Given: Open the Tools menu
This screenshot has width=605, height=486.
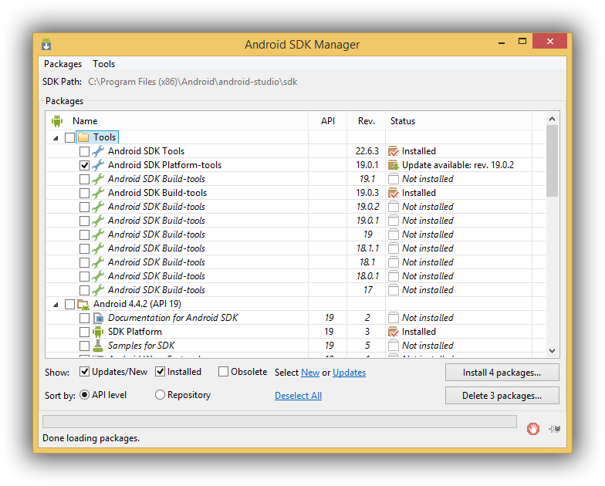Looking at the screenshot, I should click(103, 64).
